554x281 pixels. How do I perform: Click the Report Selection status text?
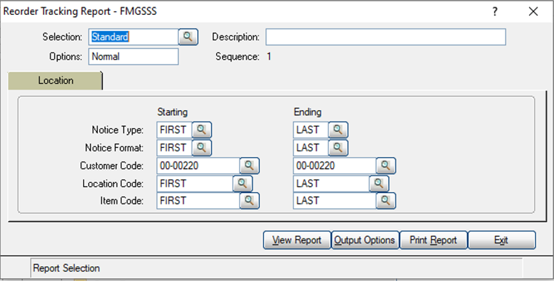(x=66, y=268)
